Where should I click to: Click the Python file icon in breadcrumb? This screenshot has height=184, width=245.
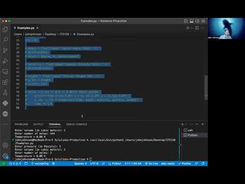pos(75,34)
